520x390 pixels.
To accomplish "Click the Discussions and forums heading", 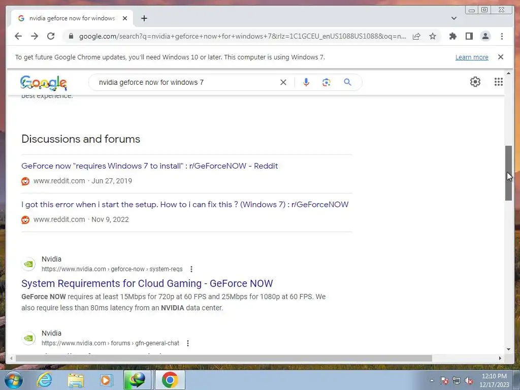I will [81, 139].
